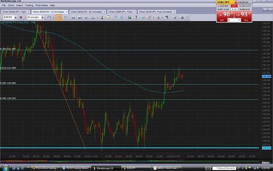This screenshot has width=273, height=171.
Task: Open FXCM Trading Station taskbar item
Action: [76, 168]
